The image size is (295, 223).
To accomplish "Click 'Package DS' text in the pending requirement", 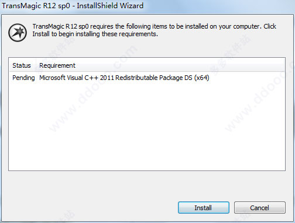I will tap(176, 78).
